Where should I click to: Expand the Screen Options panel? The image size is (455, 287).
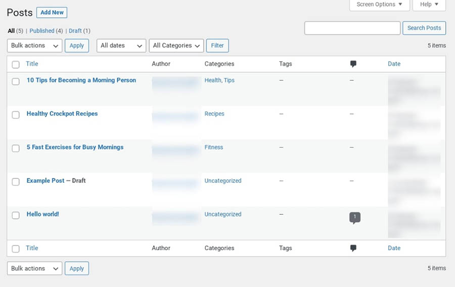coord(379,5)
